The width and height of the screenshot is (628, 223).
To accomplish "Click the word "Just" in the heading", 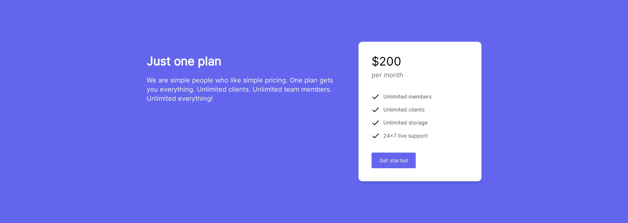I will 159,61.
